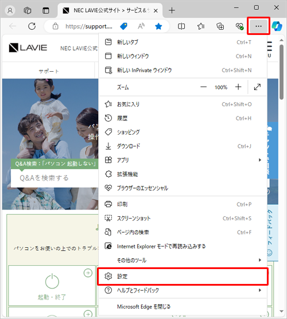This screenshot has height=319, width=287.
Task: Enter full screen with the expand arrow
Action: [257, 87]
